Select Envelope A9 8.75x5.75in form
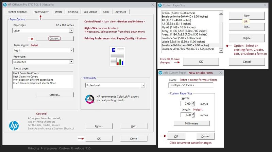The image size is (272, 152). [190, 49]
